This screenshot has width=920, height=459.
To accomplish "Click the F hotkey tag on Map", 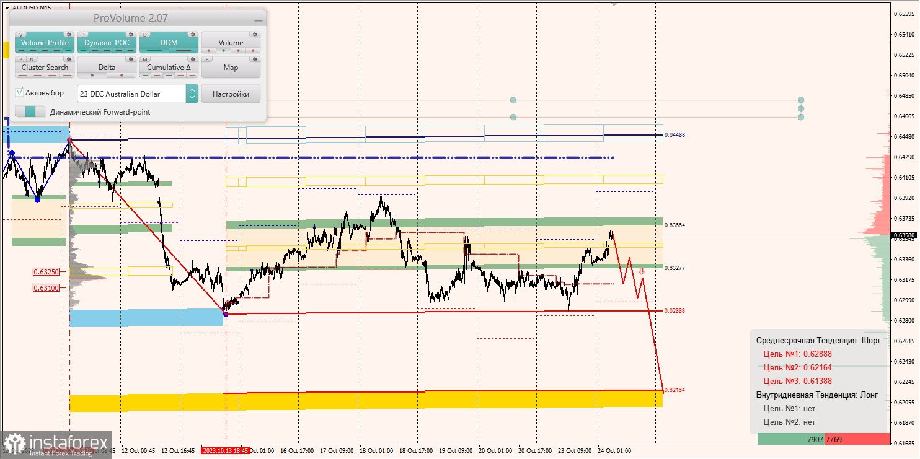I will (x=207, y=59).
